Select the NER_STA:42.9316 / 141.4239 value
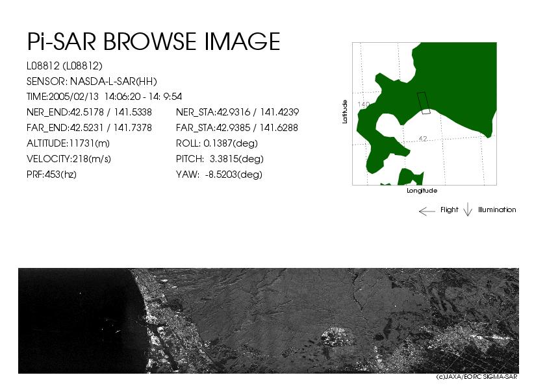 [x=237, y=112]
